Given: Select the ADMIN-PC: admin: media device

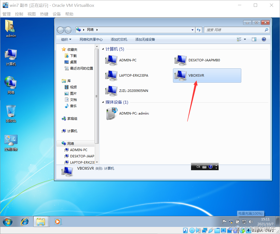Looking at the screenshot, I should (x=127, y=113).
